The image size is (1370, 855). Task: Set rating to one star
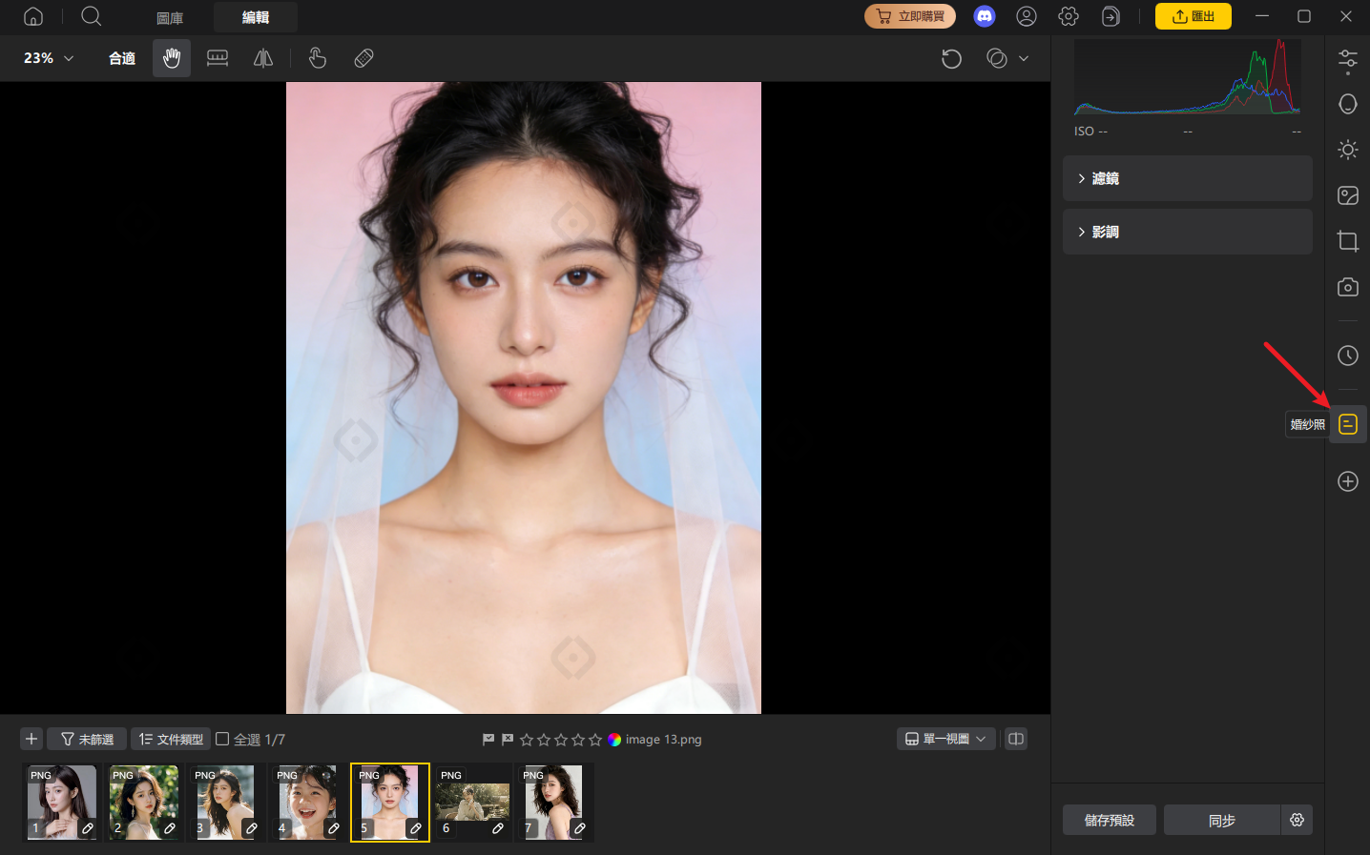click(x=527, y=740)
